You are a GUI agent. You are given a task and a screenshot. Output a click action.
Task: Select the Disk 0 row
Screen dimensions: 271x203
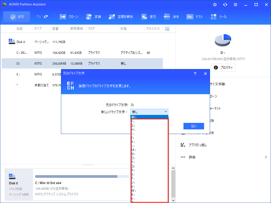tap(82, 42)
